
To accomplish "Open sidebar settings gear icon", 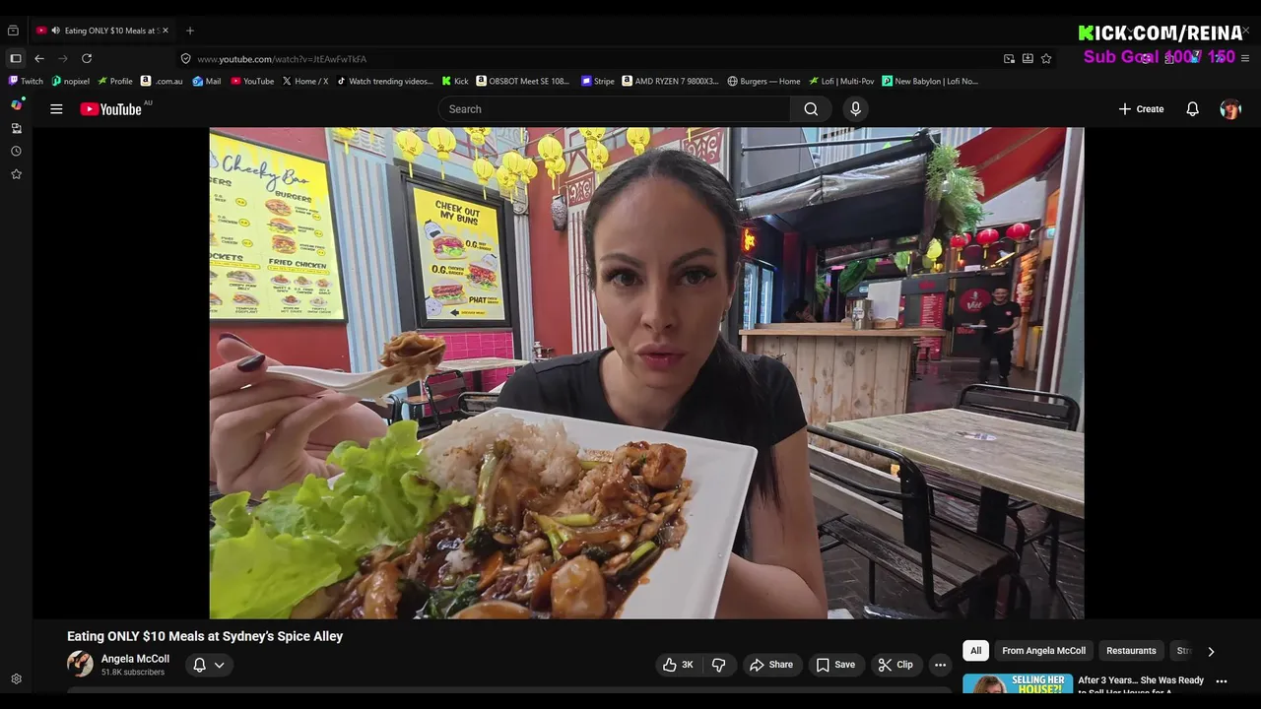I will [x=16, y=679].
